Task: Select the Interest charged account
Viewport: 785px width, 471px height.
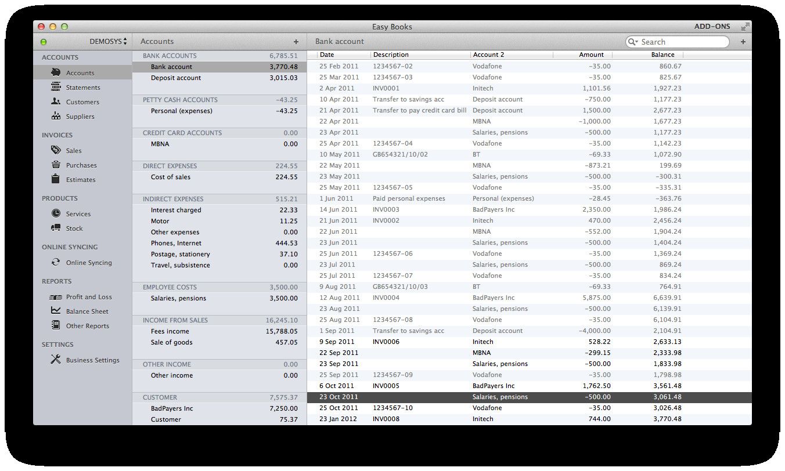Action: [219, 210]
